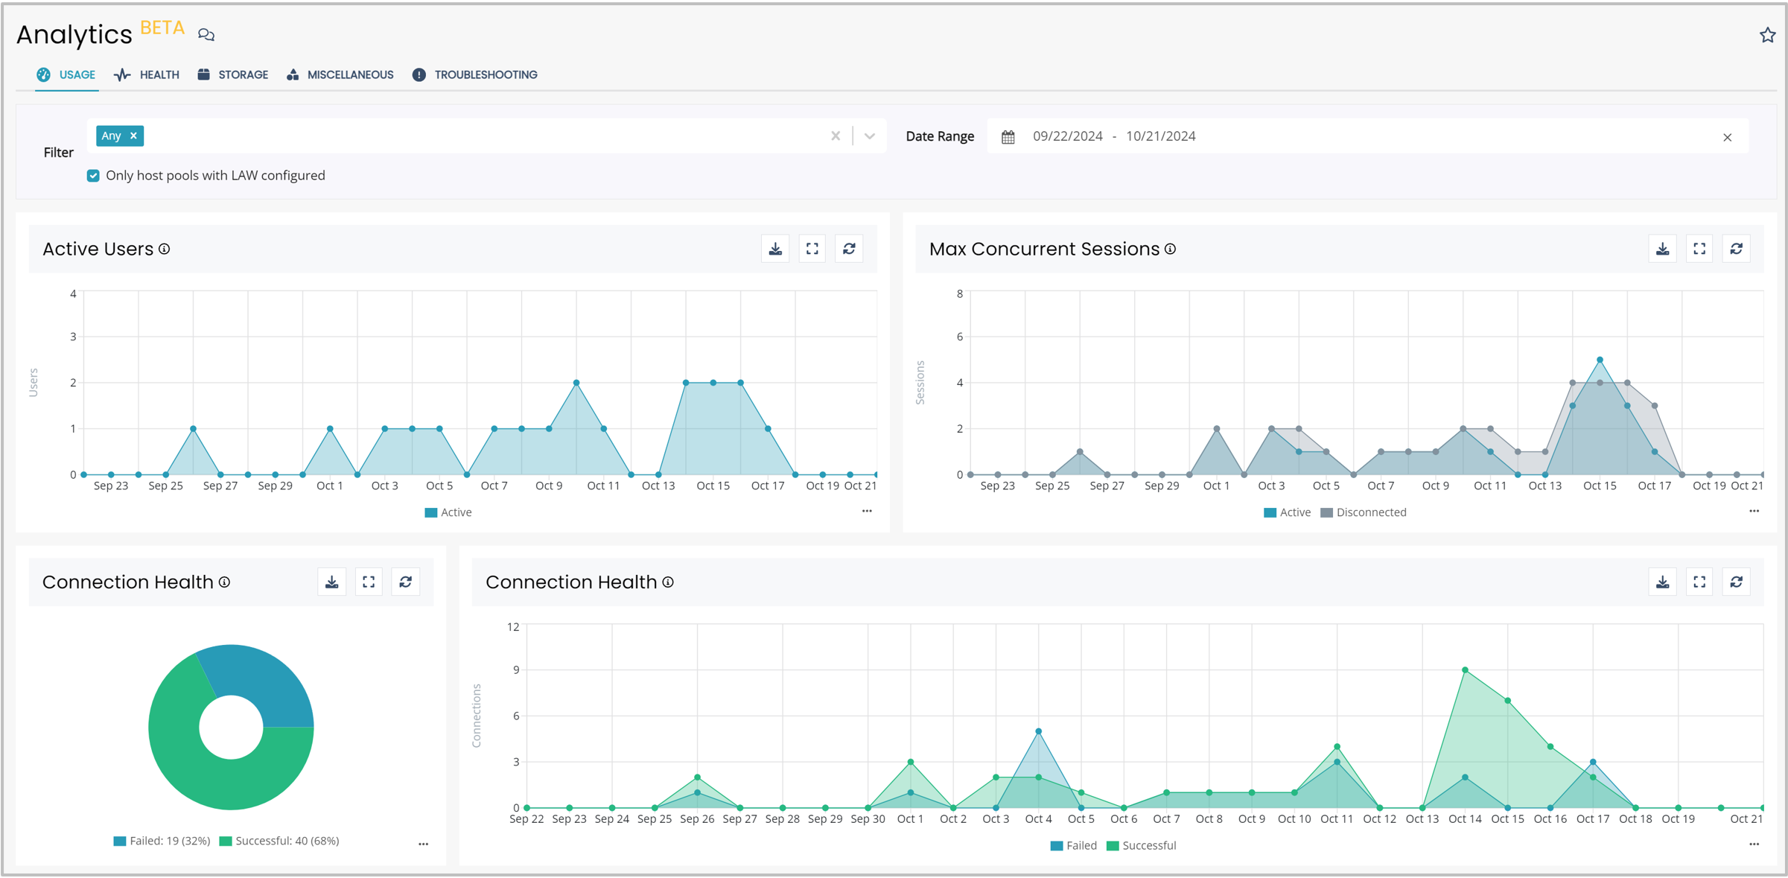Open the feedback chat bubble icon
1788x878 pixels.
pos(206,35)
